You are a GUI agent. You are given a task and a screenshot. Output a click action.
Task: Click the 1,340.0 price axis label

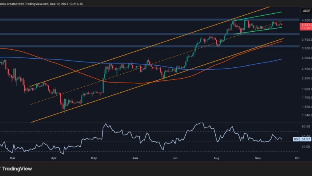307,115
